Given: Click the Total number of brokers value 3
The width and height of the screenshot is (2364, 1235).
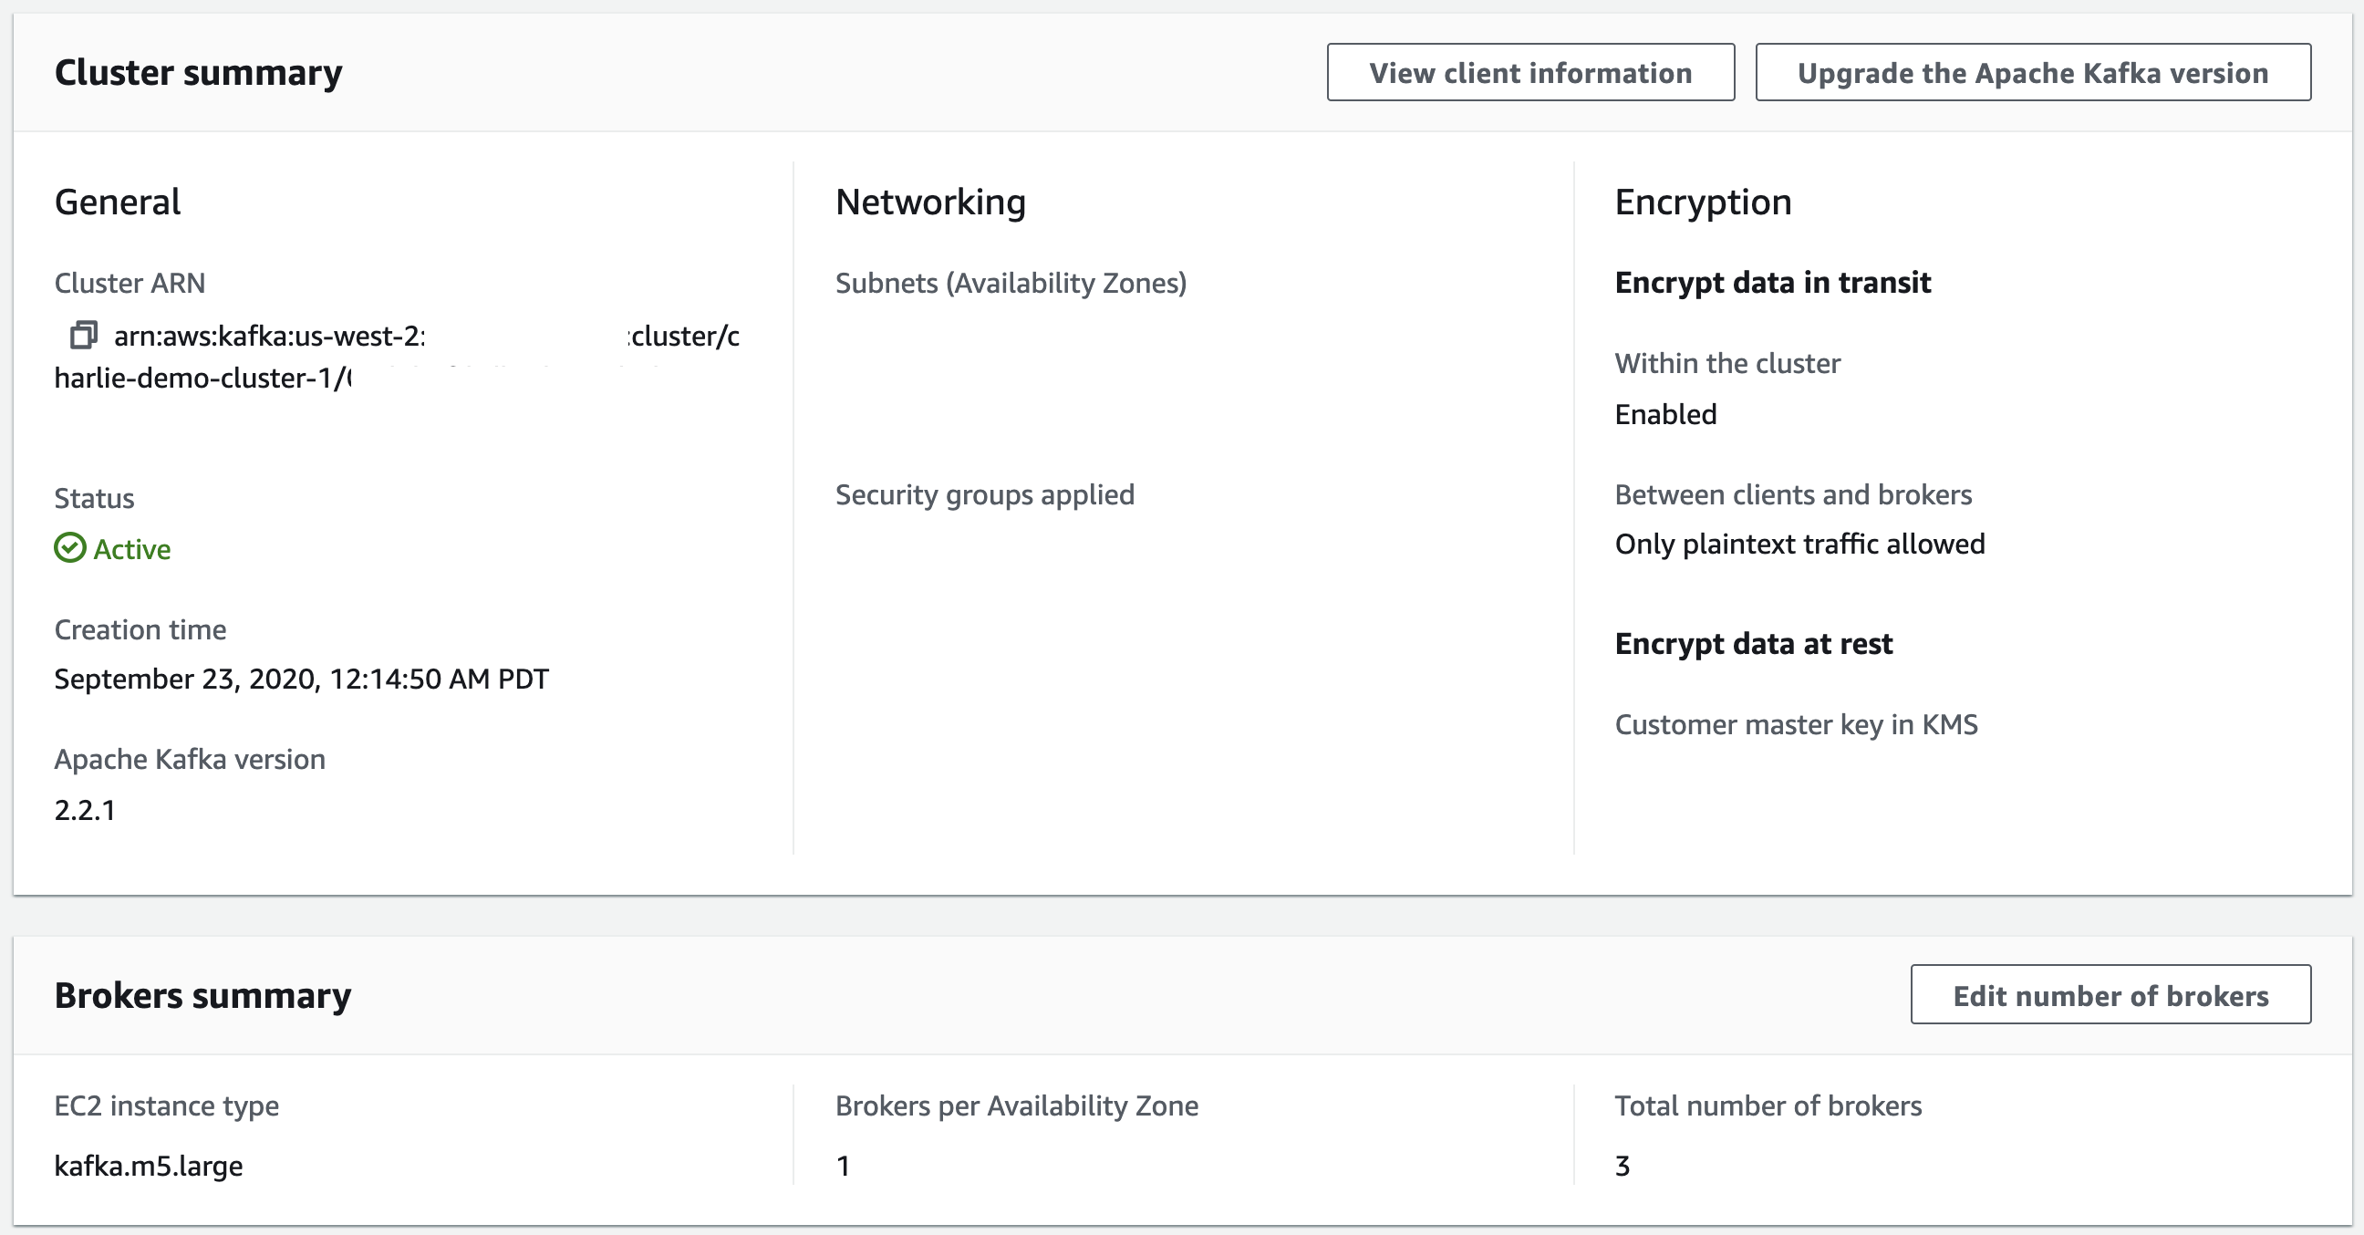Looking at the screenshot, I should 1624,1166.
